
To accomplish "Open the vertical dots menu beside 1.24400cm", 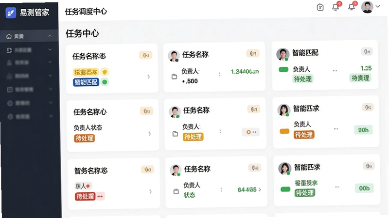I will 219,74.
